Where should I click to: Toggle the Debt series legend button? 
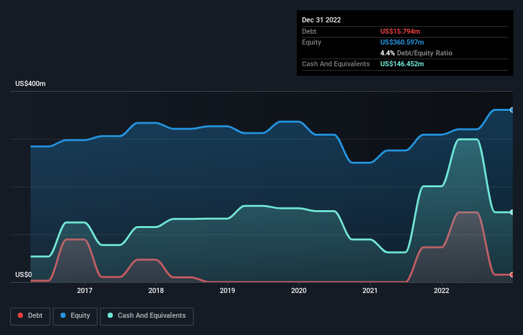[31, 316]
